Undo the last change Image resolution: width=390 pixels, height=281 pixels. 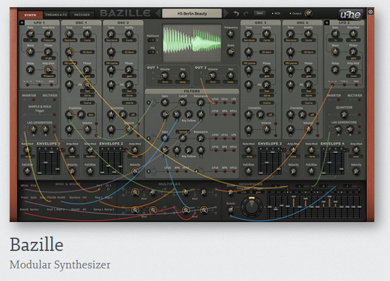(x=236, y=13)
